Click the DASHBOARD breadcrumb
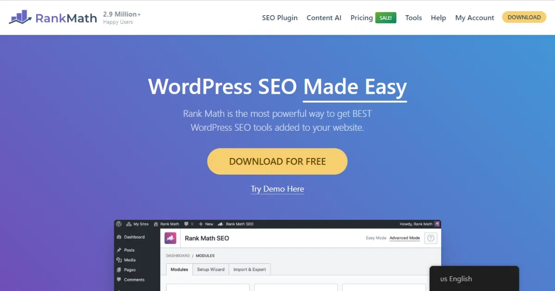 [x=178, y=255]
